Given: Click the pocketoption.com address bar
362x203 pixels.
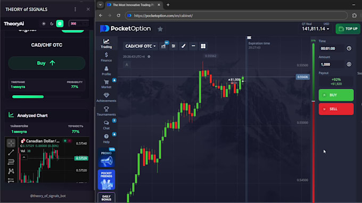Looking at the screenshot, I should click(x=236, y=15).
